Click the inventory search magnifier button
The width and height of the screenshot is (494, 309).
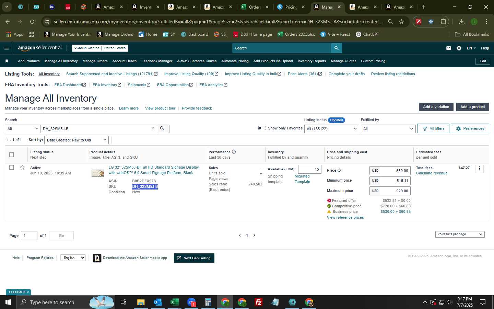[162, 128]
